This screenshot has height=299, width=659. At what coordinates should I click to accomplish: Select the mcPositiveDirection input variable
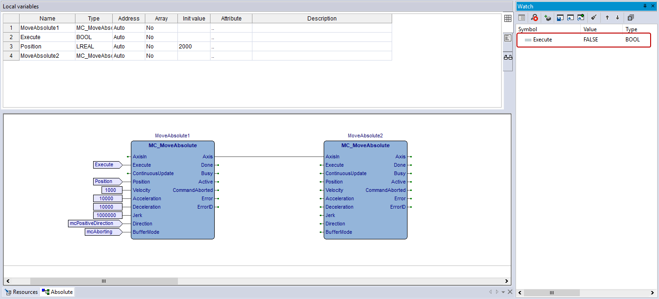[93, 224]
